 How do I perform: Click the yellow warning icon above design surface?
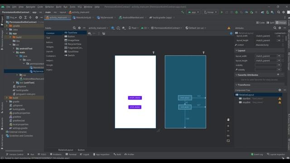pos(229,28)
